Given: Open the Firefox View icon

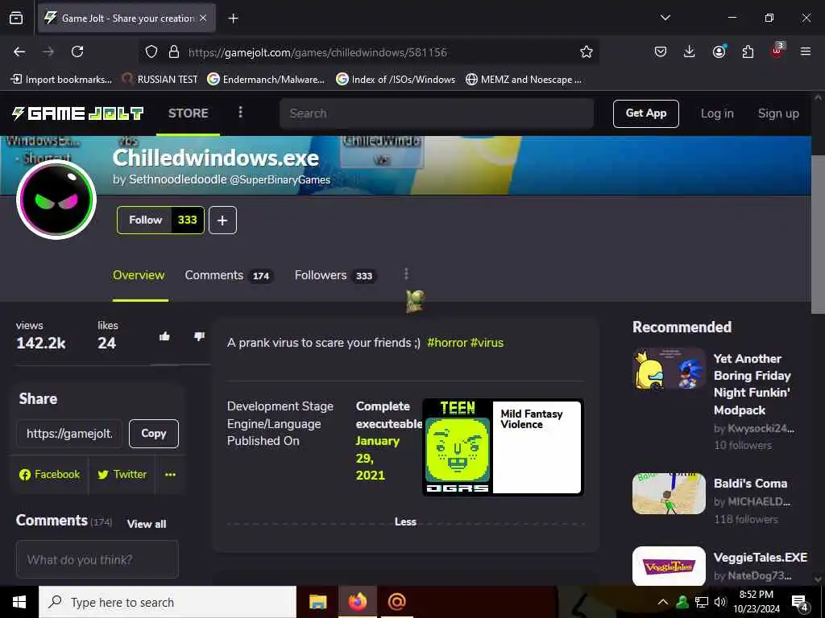Looking at the screenshot, I should pyautogui.click(x=16, y=18).
